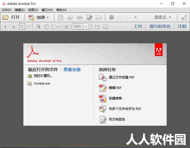Expand the 创建 dropdown arrow
Screen dimensions: 190x148
pos(47,18)
